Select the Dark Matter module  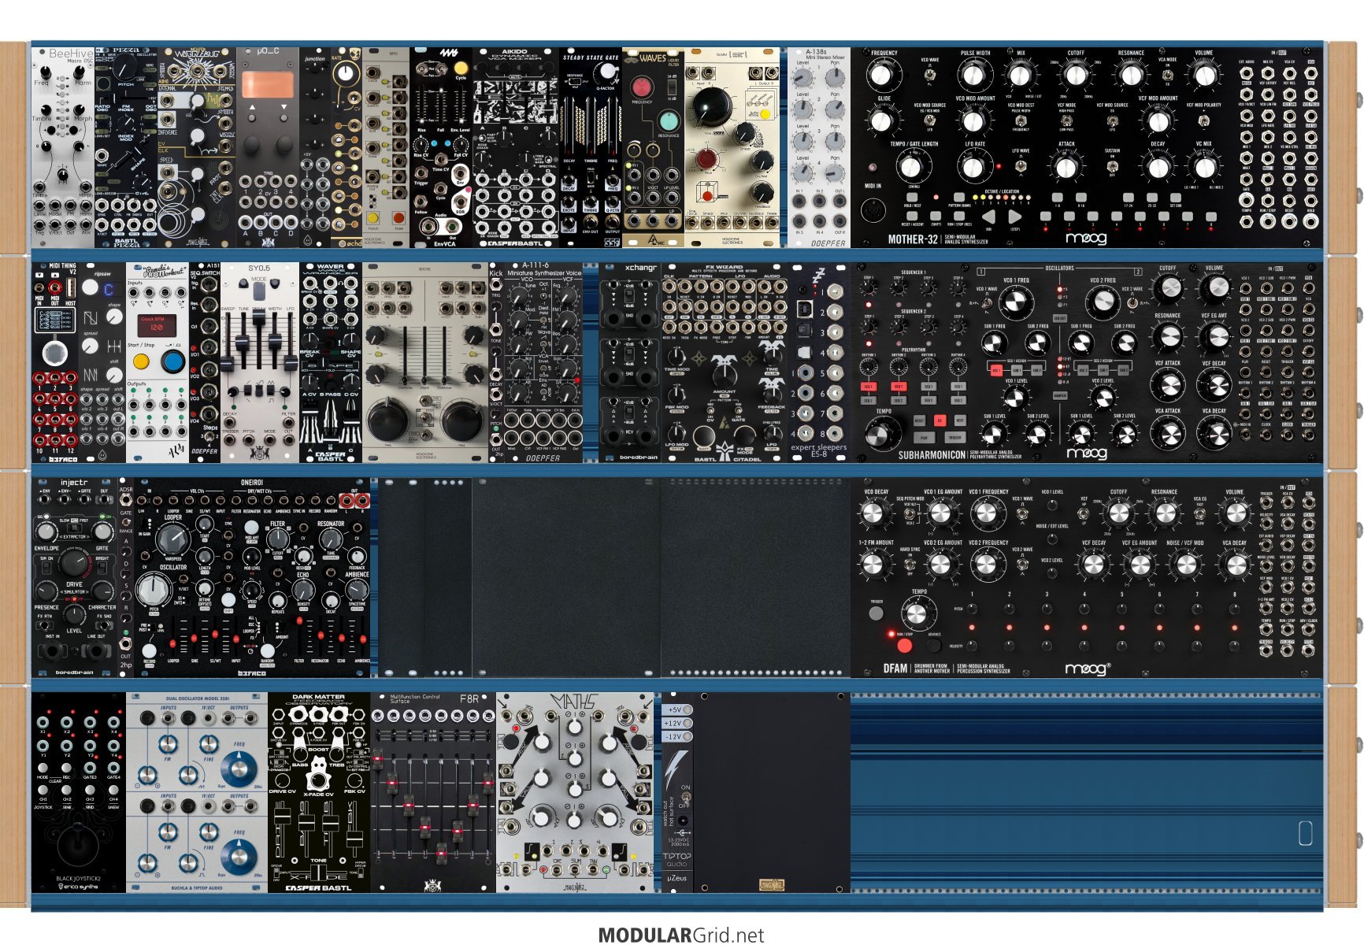tap(319, 792)
